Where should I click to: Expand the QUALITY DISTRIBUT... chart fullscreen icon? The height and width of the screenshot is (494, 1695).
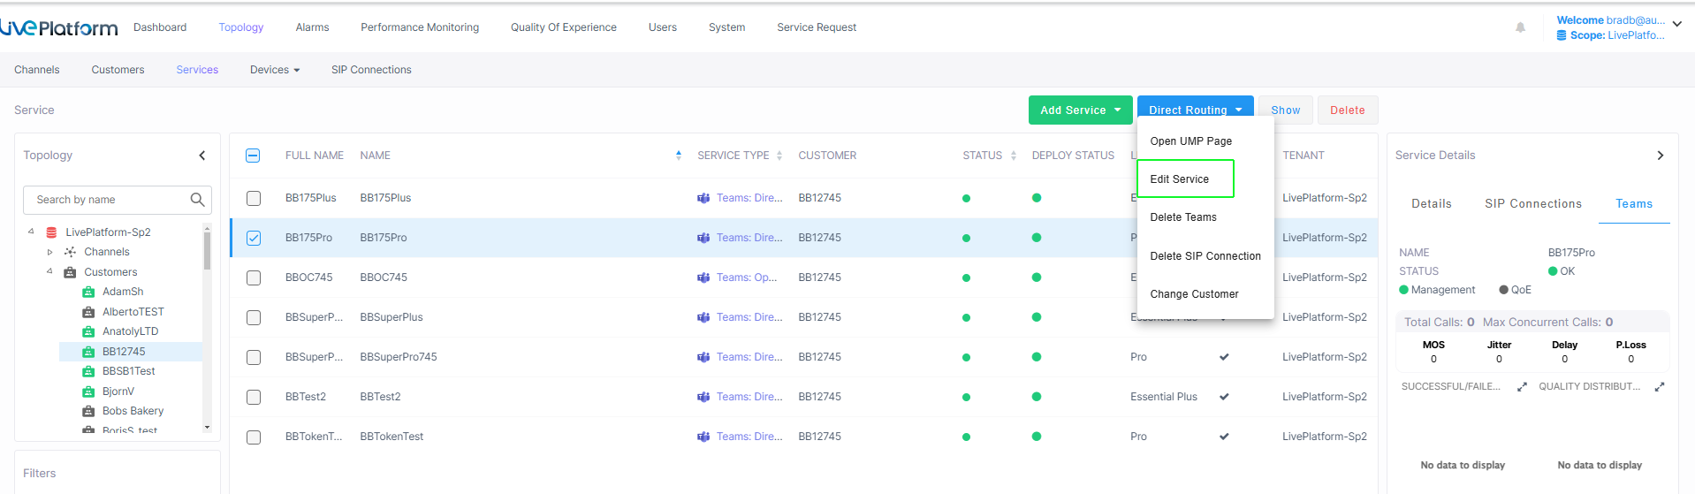(x=1660, y=387)
